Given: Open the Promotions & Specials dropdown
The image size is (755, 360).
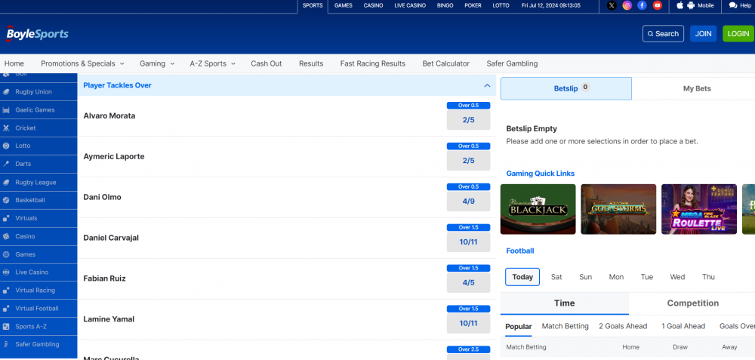Looking at the screenshot, I should pos(82,63).
